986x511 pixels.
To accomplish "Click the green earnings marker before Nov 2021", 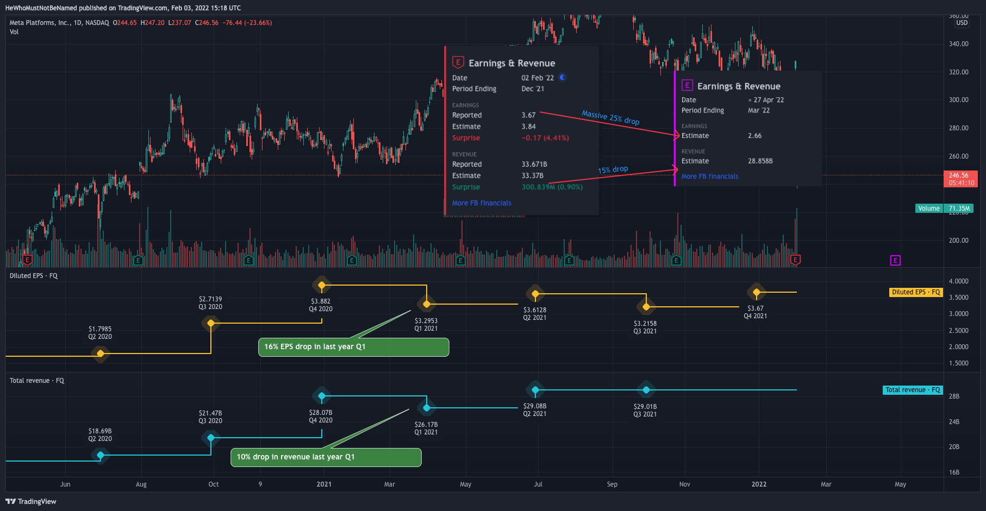I will point(676,260).
